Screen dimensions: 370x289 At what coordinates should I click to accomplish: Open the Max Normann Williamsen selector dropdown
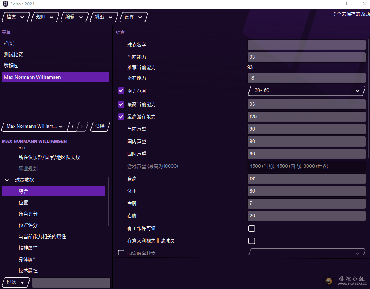(x=35, y=127)
